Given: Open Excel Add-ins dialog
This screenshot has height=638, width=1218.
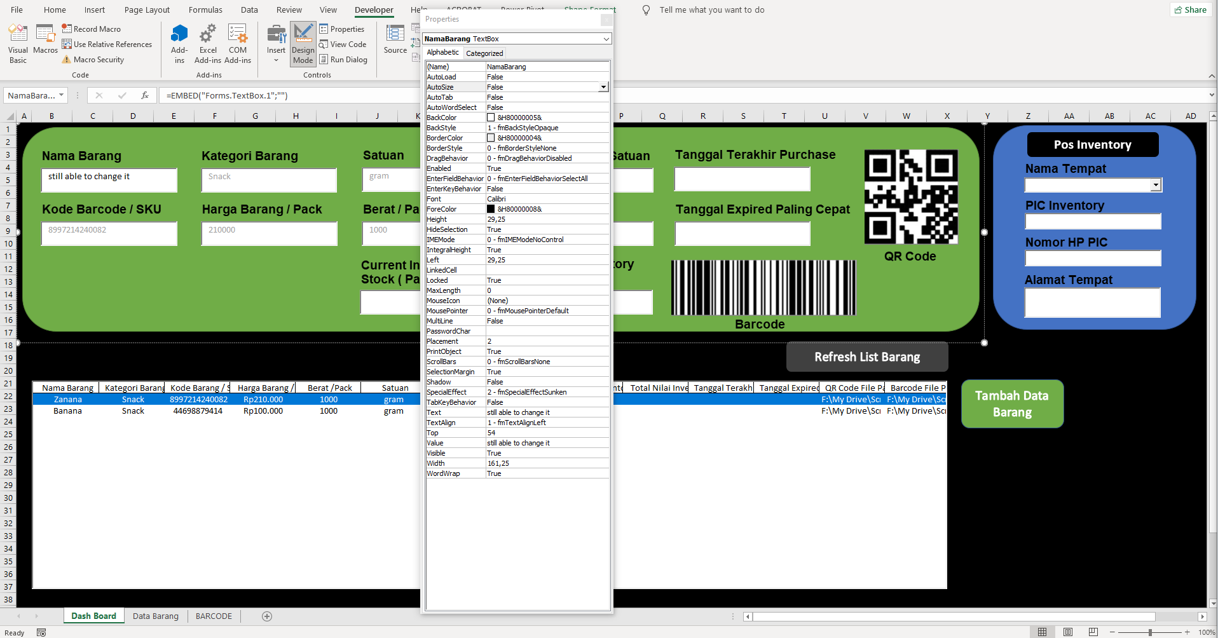Looking at the screenshot, I should tap(208, 44).
